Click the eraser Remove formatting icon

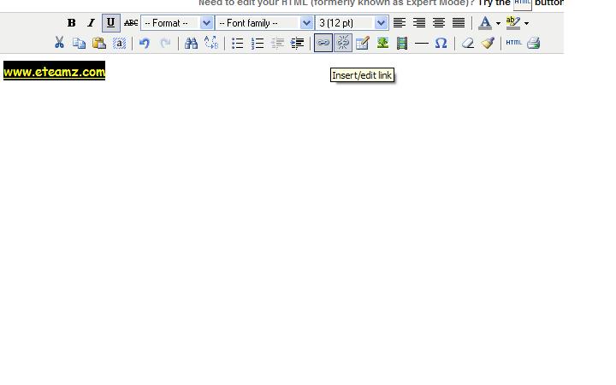pos(467,43)
